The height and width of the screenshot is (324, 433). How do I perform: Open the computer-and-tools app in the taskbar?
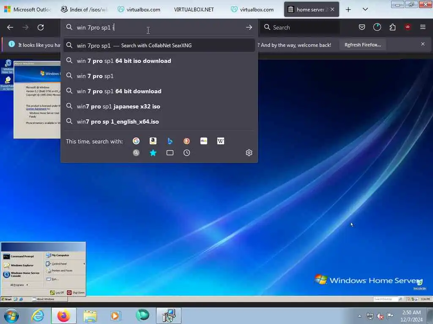tap(169, 316)
